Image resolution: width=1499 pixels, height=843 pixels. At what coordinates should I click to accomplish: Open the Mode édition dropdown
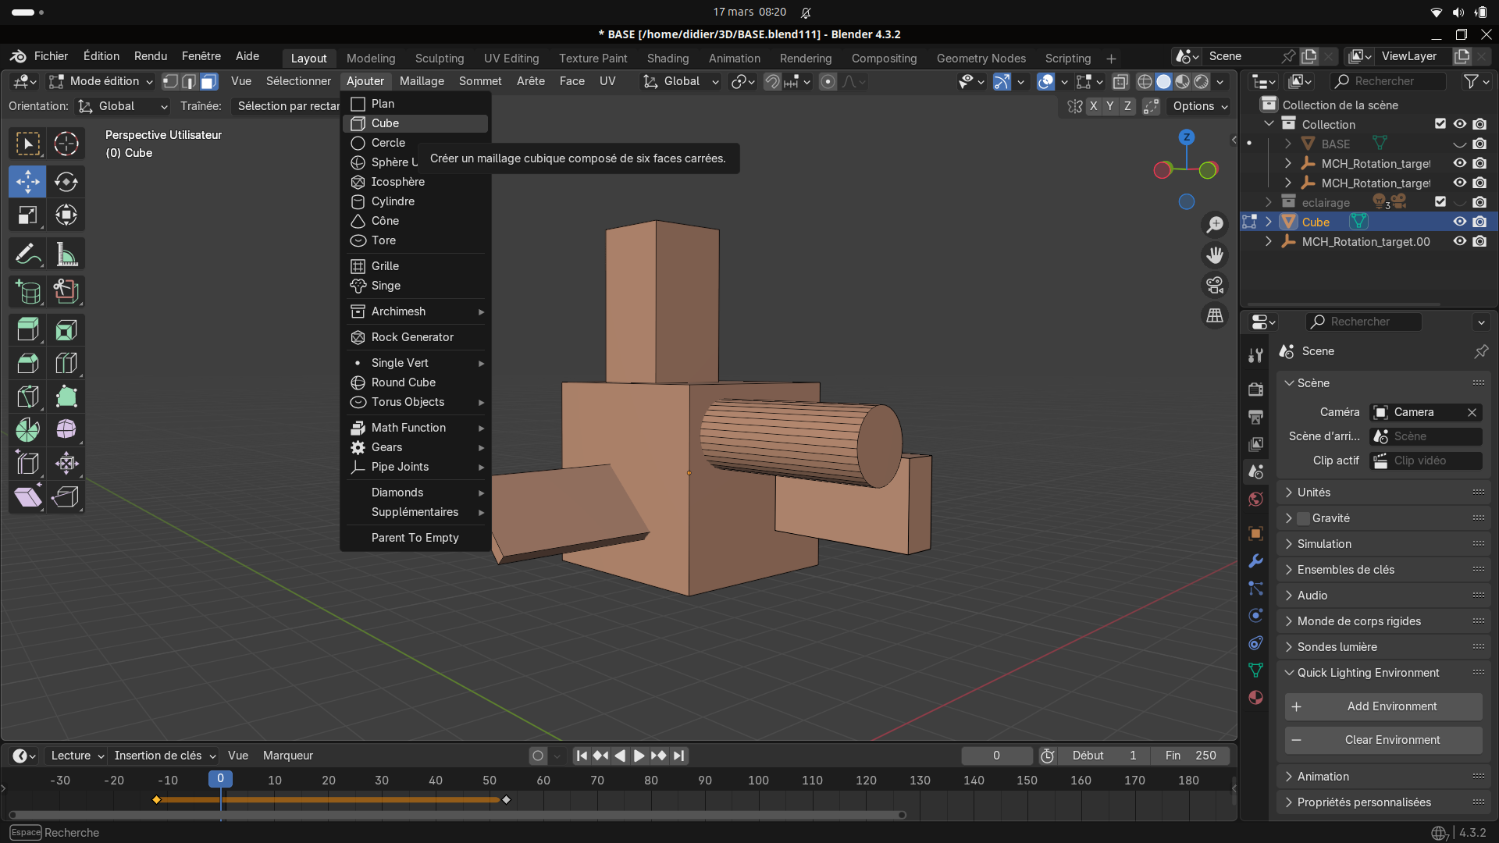[101, 81]
